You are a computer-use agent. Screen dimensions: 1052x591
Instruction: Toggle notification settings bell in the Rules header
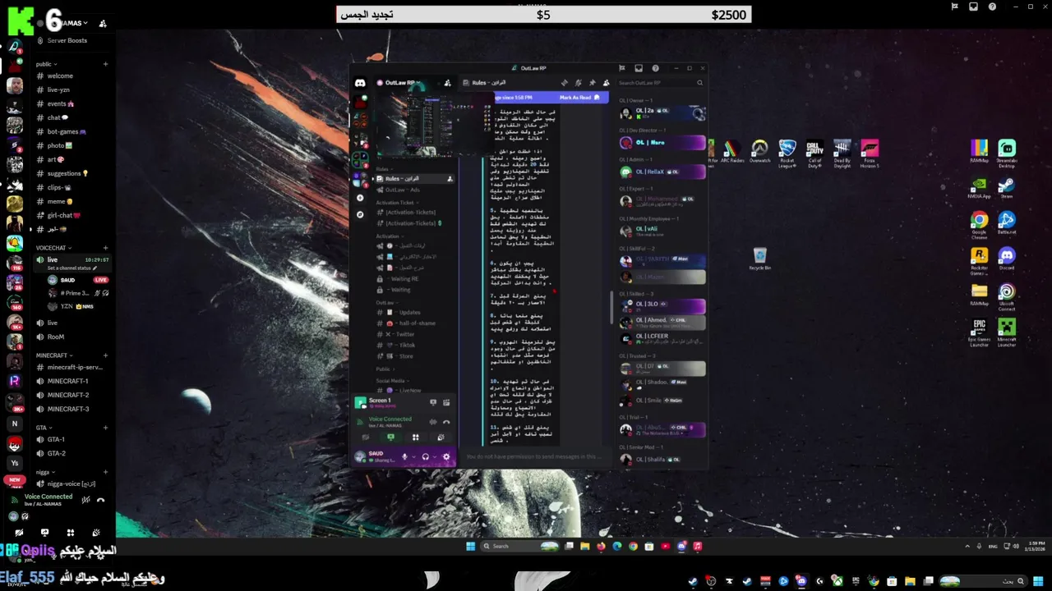pyautogui.click(x=579, y=83)
